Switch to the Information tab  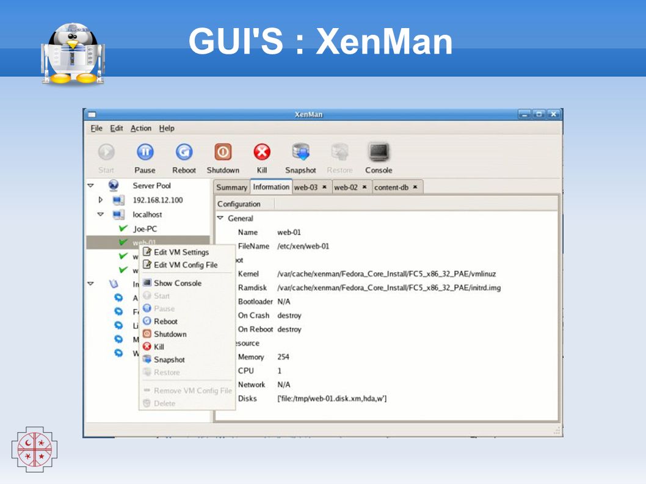271,187
